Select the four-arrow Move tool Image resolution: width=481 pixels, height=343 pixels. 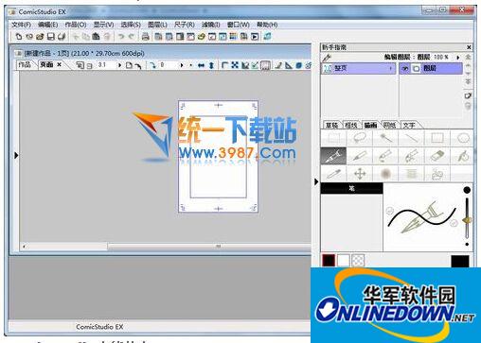coord(360,173)
